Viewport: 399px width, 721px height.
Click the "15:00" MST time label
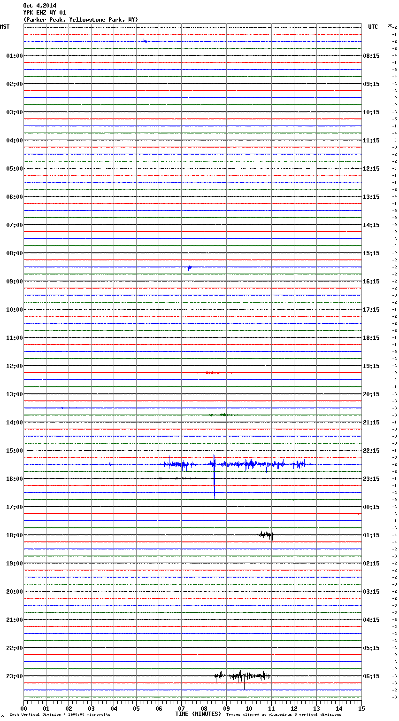[14, 451]
